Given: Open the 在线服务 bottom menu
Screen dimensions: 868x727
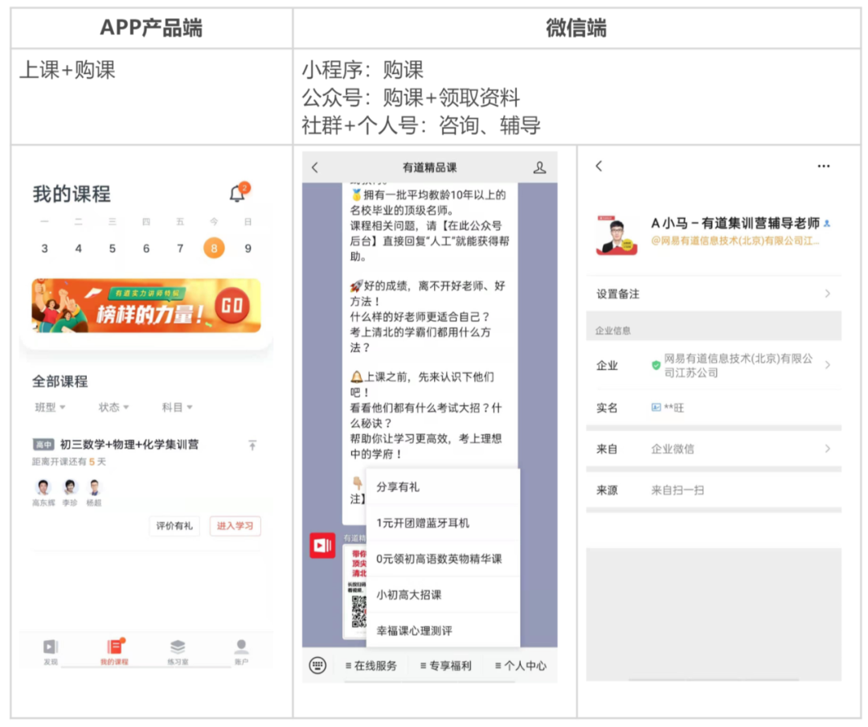Looking at the screenshot, I should pos(371,666).
